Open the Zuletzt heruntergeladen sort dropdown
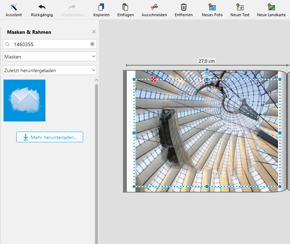Image resolution: width=290 pixels, height=244 pixels. pos(50,70)
